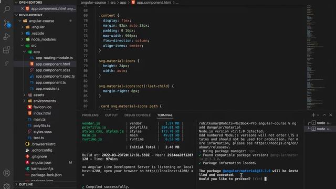Open Source Control view with badge
Screen dimensions: 336x189
point(7,23)
